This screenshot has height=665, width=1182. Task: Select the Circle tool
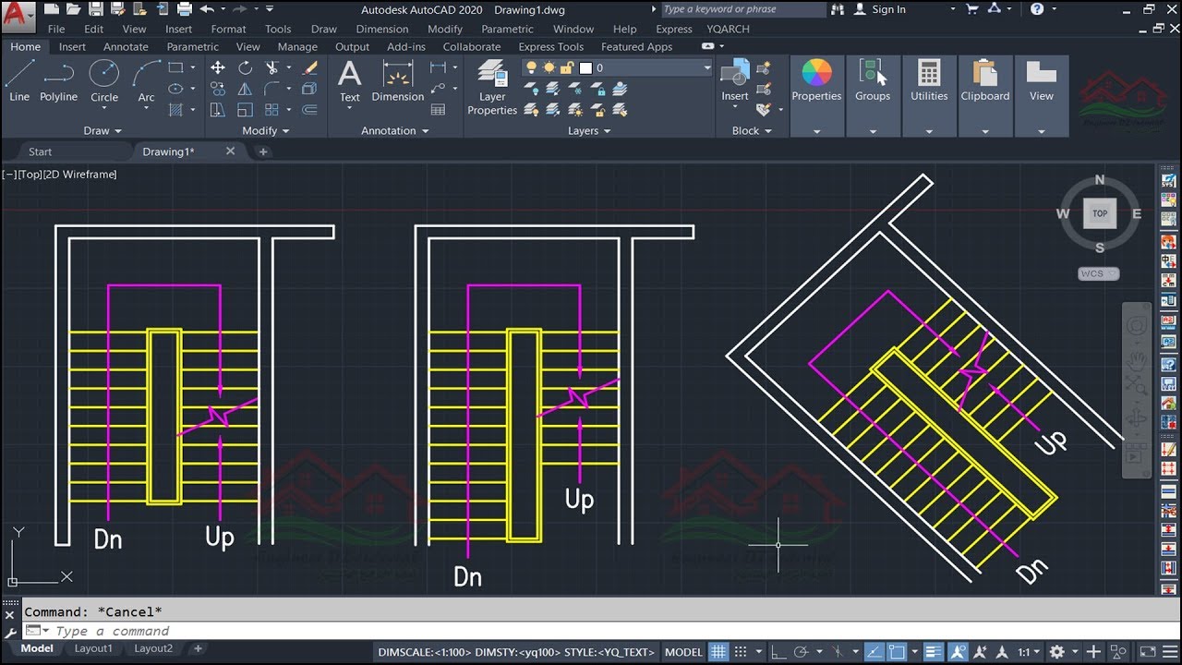(103, 79)
